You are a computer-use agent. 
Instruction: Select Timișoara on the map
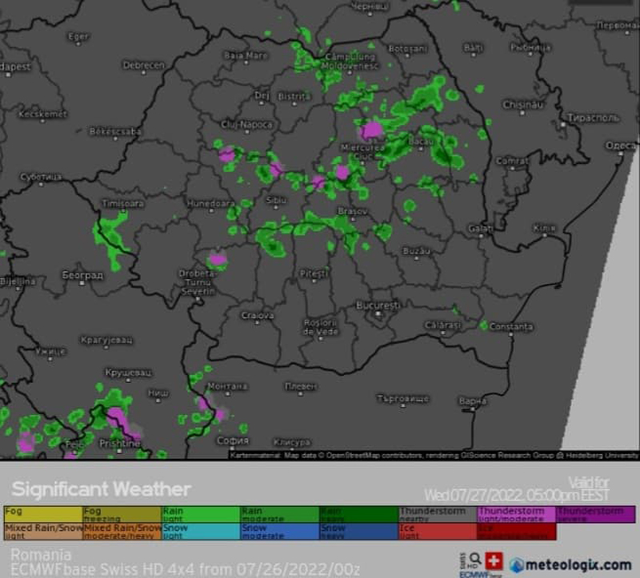pyautogui.click(x=122, y=204)
